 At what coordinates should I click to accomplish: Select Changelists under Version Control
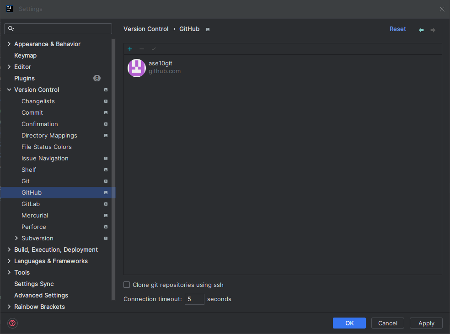tap(38, 101)
